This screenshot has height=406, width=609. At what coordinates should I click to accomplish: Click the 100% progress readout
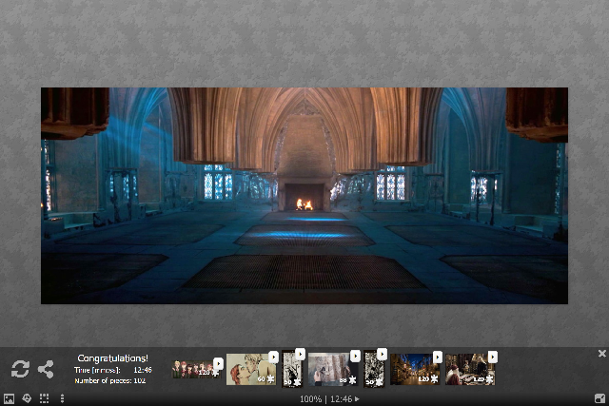[x=311, y=398]
